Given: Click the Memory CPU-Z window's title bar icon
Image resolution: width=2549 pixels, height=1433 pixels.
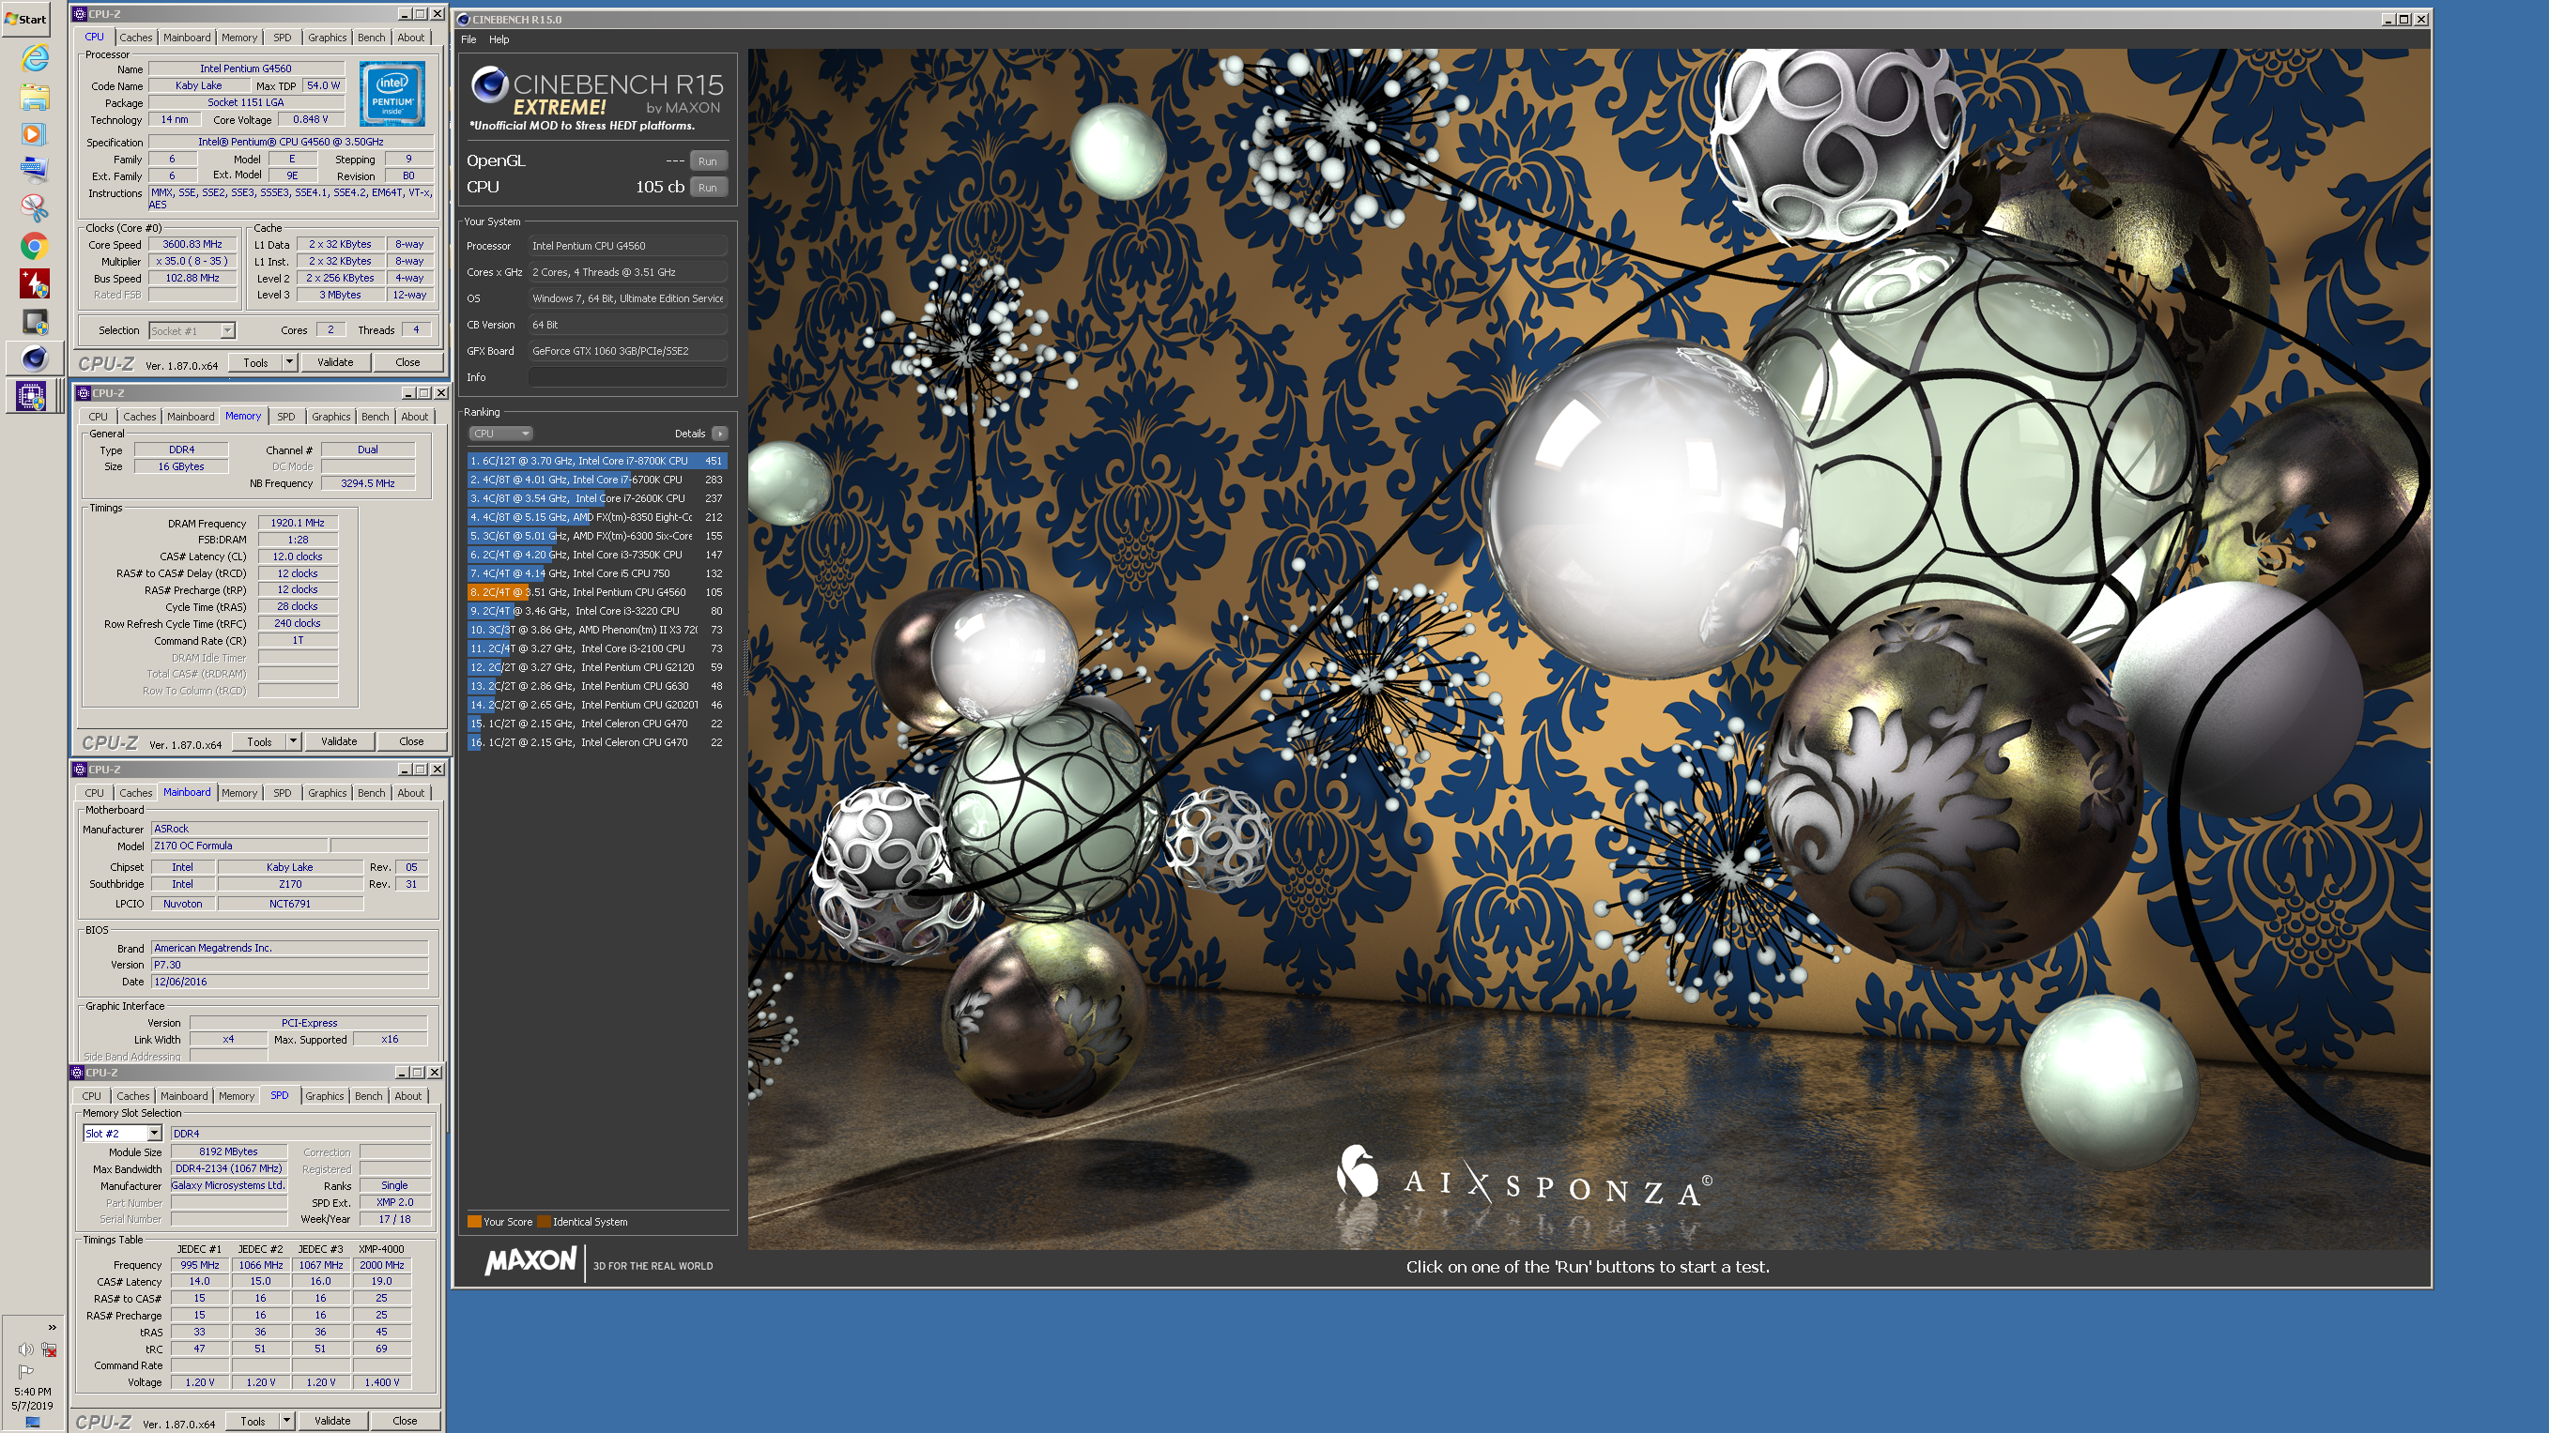Looking at the screenshot, I should (84, 392).
